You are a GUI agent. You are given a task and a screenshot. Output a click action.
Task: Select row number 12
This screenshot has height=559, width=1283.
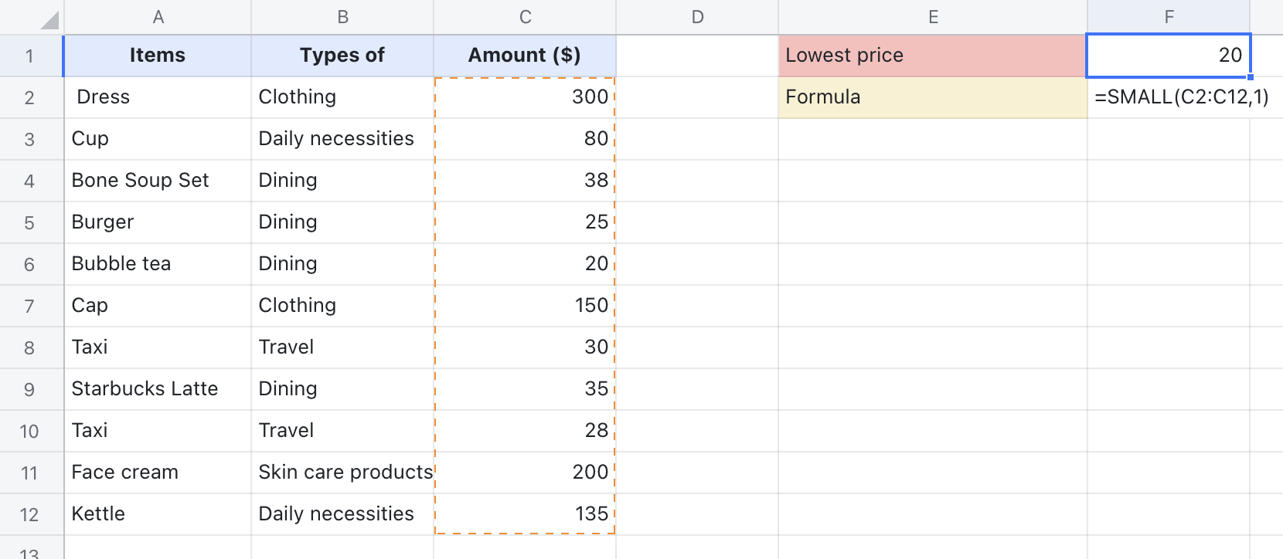point(31,513)
